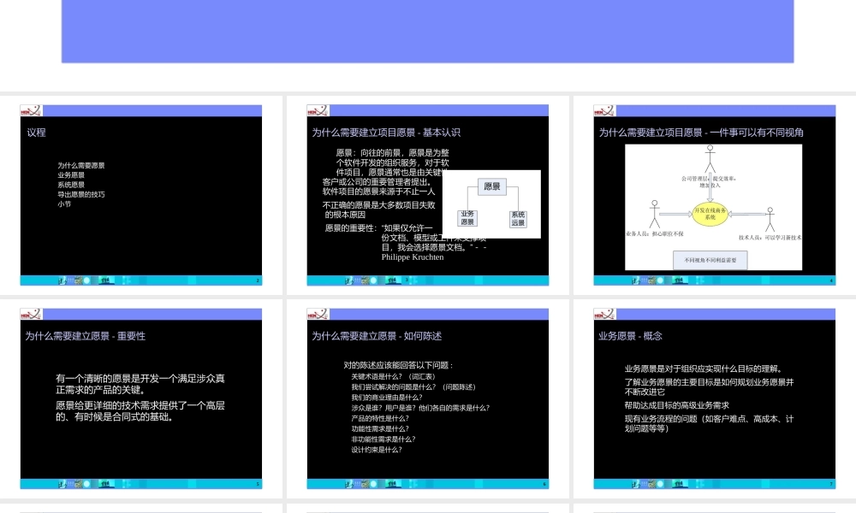Click the 业务人员 actor figure
The height and width of the screenshot is (513, 856).
(655, 214)
